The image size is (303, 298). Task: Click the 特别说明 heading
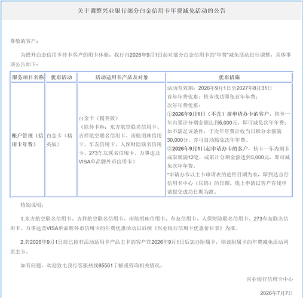pos(32,205)
